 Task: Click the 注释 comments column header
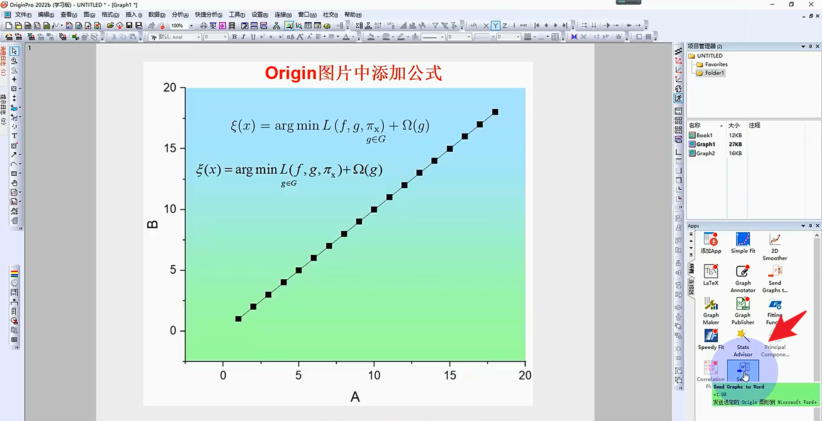[755, 125]
